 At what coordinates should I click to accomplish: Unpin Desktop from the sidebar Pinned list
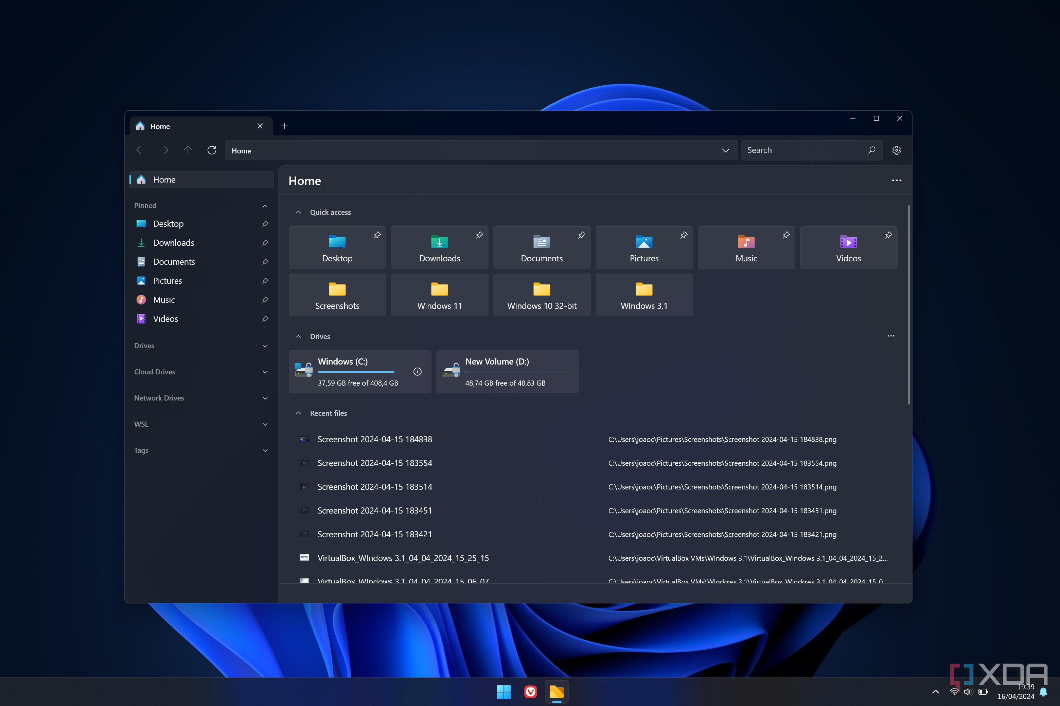[x=265, y=224]
